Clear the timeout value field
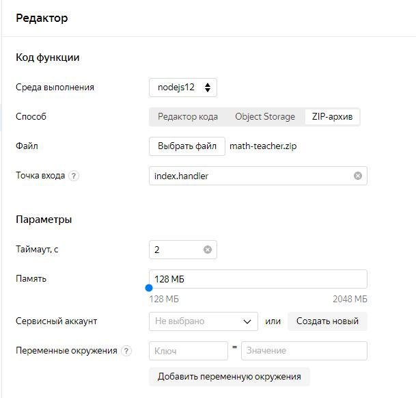 click(x=208, y=250)
